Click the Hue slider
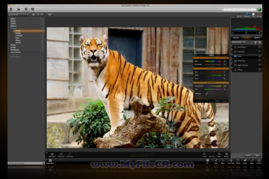The width and height of the screenshot is (269, 179). click(213, 61)
